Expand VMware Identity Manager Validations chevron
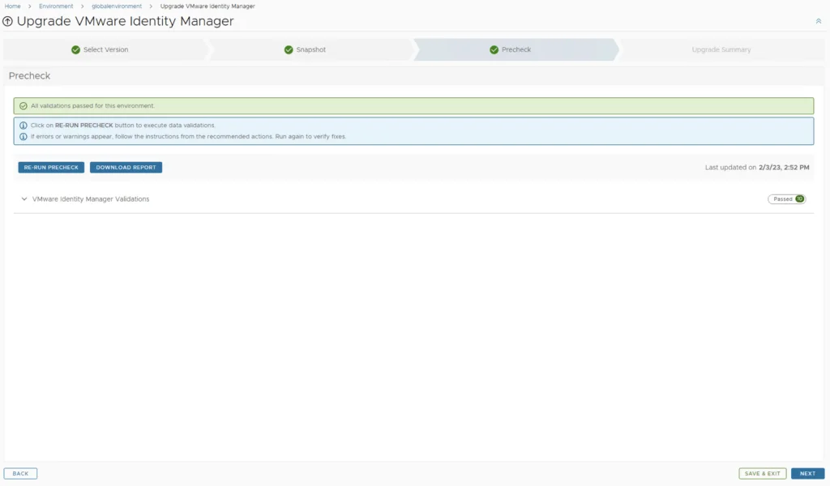830x486 pixels. tap(24, 198)
